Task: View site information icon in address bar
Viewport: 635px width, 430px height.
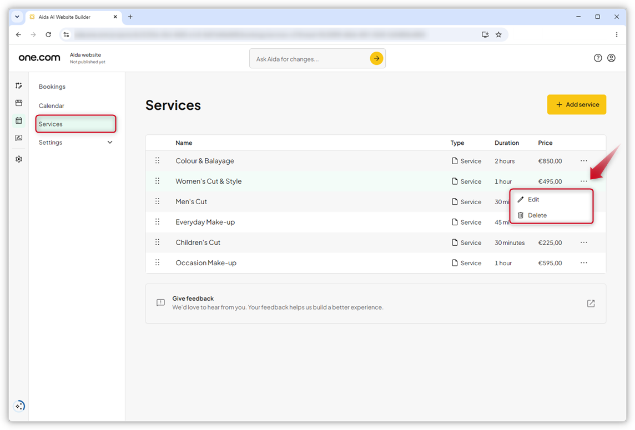Action: coord(67,35)
